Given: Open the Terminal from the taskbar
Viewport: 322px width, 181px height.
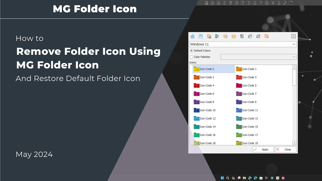Looking at the screenshot, I should [x=266, y=178].
